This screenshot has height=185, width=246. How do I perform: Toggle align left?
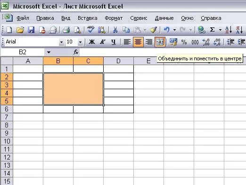tap(127, 42)
